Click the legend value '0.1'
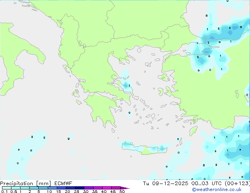The image size is (250, 193). (x=4, y=191)
